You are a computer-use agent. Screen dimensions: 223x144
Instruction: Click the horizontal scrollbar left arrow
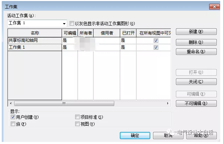pyautogui.click(x=10, y=103)
